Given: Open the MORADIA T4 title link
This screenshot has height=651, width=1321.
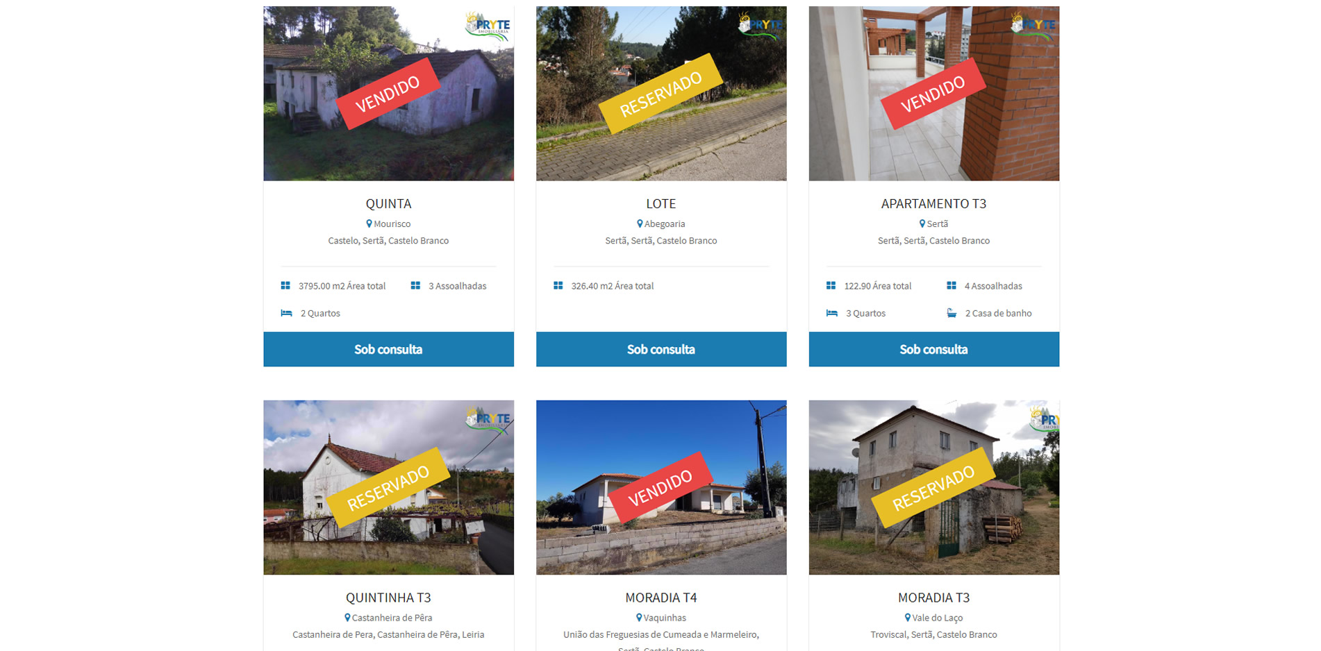Looking at the screenshot, I should (661, 598).
